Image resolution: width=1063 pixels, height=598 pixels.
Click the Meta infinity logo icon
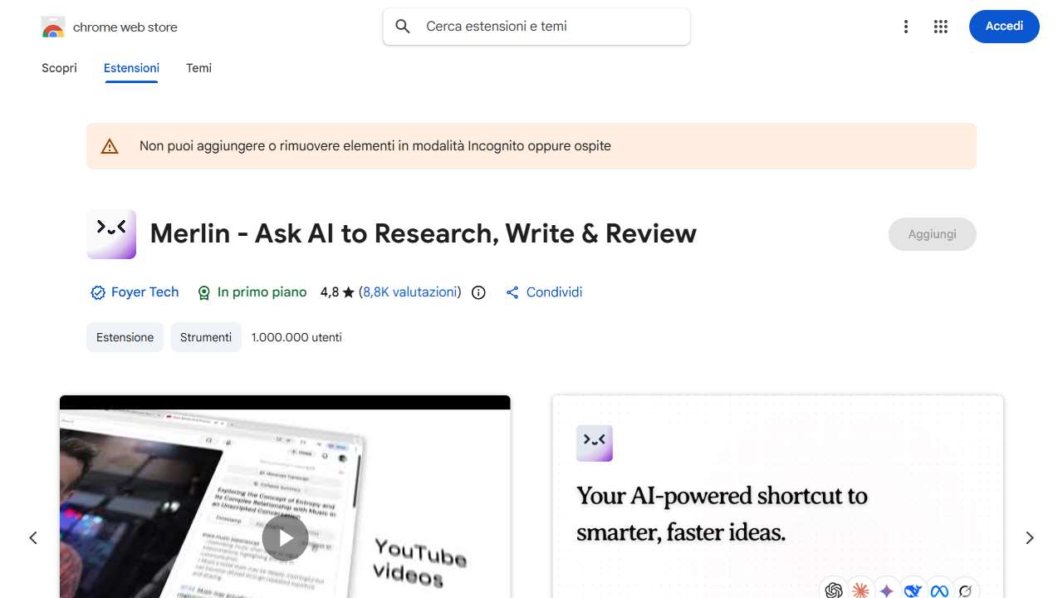[x=939, y=590]
